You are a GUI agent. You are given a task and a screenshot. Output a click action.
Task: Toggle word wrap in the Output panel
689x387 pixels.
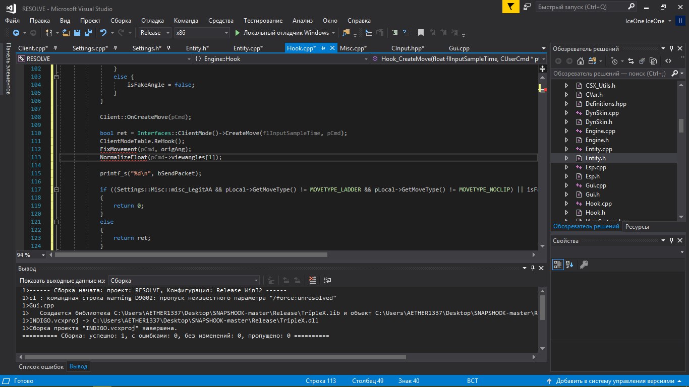tap(327, 280)
